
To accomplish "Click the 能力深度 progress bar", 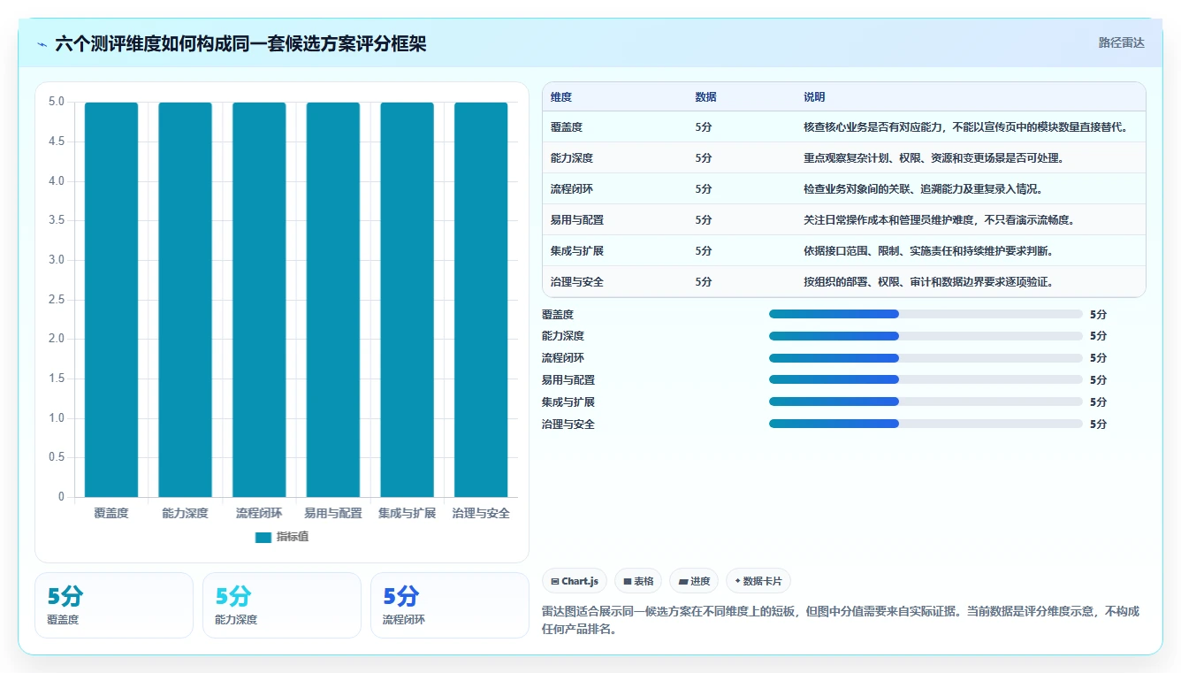I will tap(926, 336).
